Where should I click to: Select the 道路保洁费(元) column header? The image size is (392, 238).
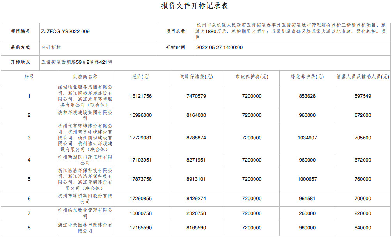click(196, 77)
